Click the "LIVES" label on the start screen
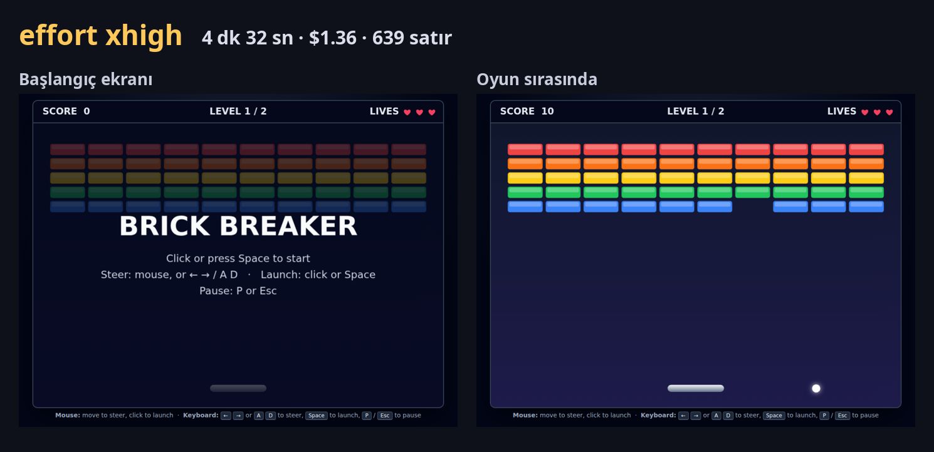Screen dimensions: 934x452 pyautogui.click(x=384, y=111)
